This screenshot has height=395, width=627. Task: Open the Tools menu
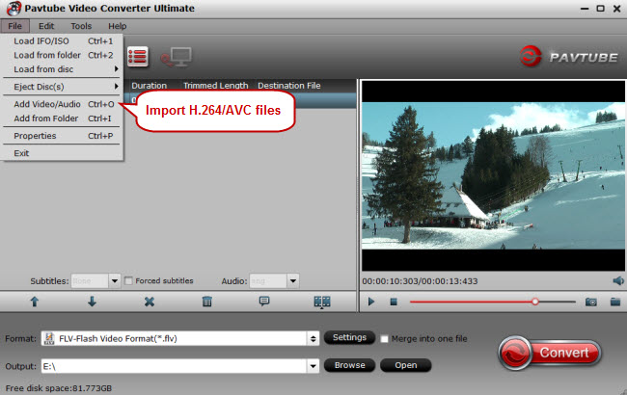(81, 26)
